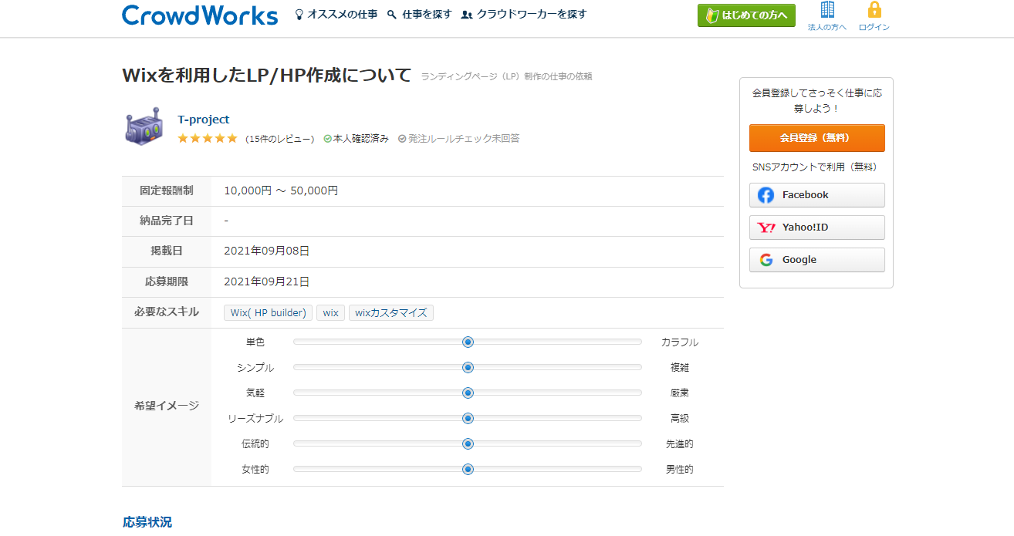This screenshot has width=1014, height=536.
Task: Click the five-star rating icons
Action: 208,139
